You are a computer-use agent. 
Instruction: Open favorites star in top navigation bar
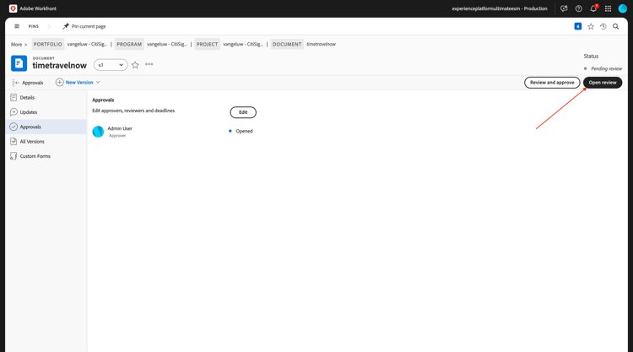point(591,26)
